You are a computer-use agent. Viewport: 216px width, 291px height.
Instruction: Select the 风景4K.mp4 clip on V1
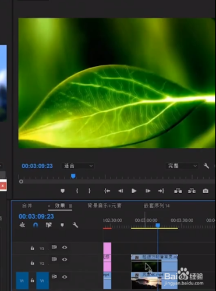pos(154,281)
